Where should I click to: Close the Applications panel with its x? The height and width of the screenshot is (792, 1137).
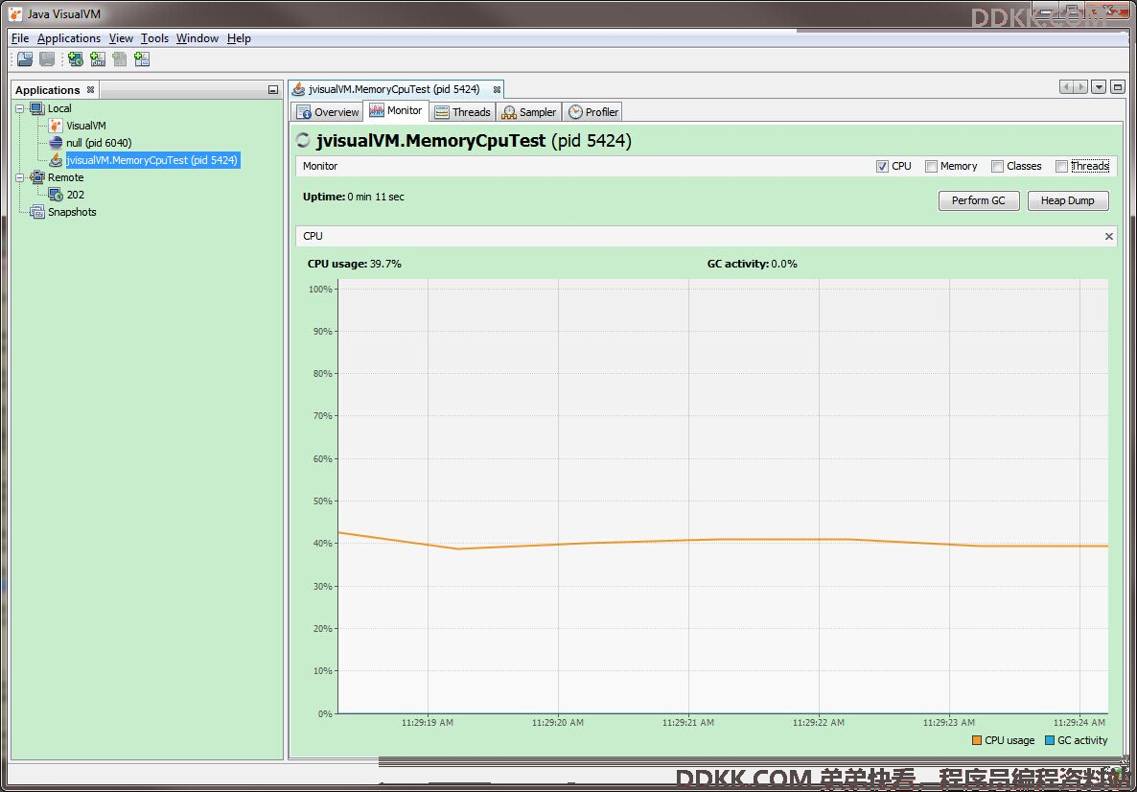point(91,90)
